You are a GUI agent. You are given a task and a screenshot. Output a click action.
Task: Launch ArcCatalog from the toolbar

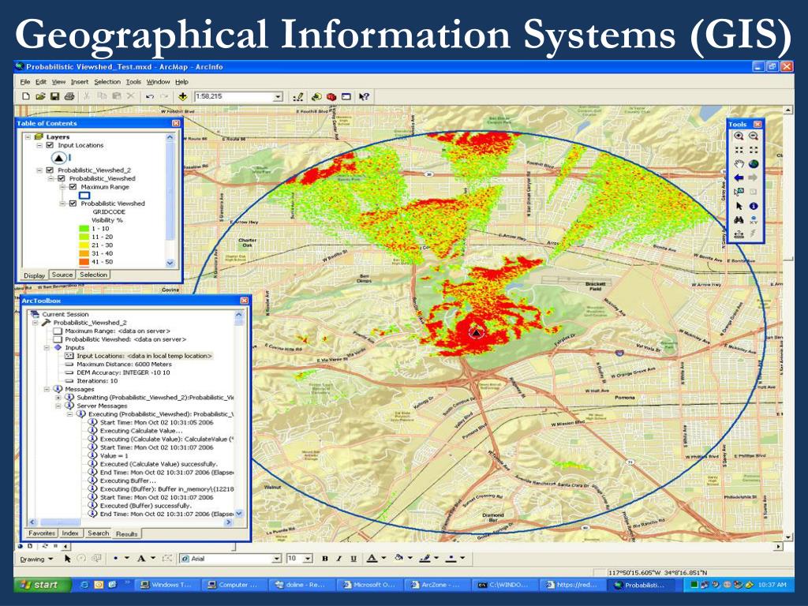point(316,96)
